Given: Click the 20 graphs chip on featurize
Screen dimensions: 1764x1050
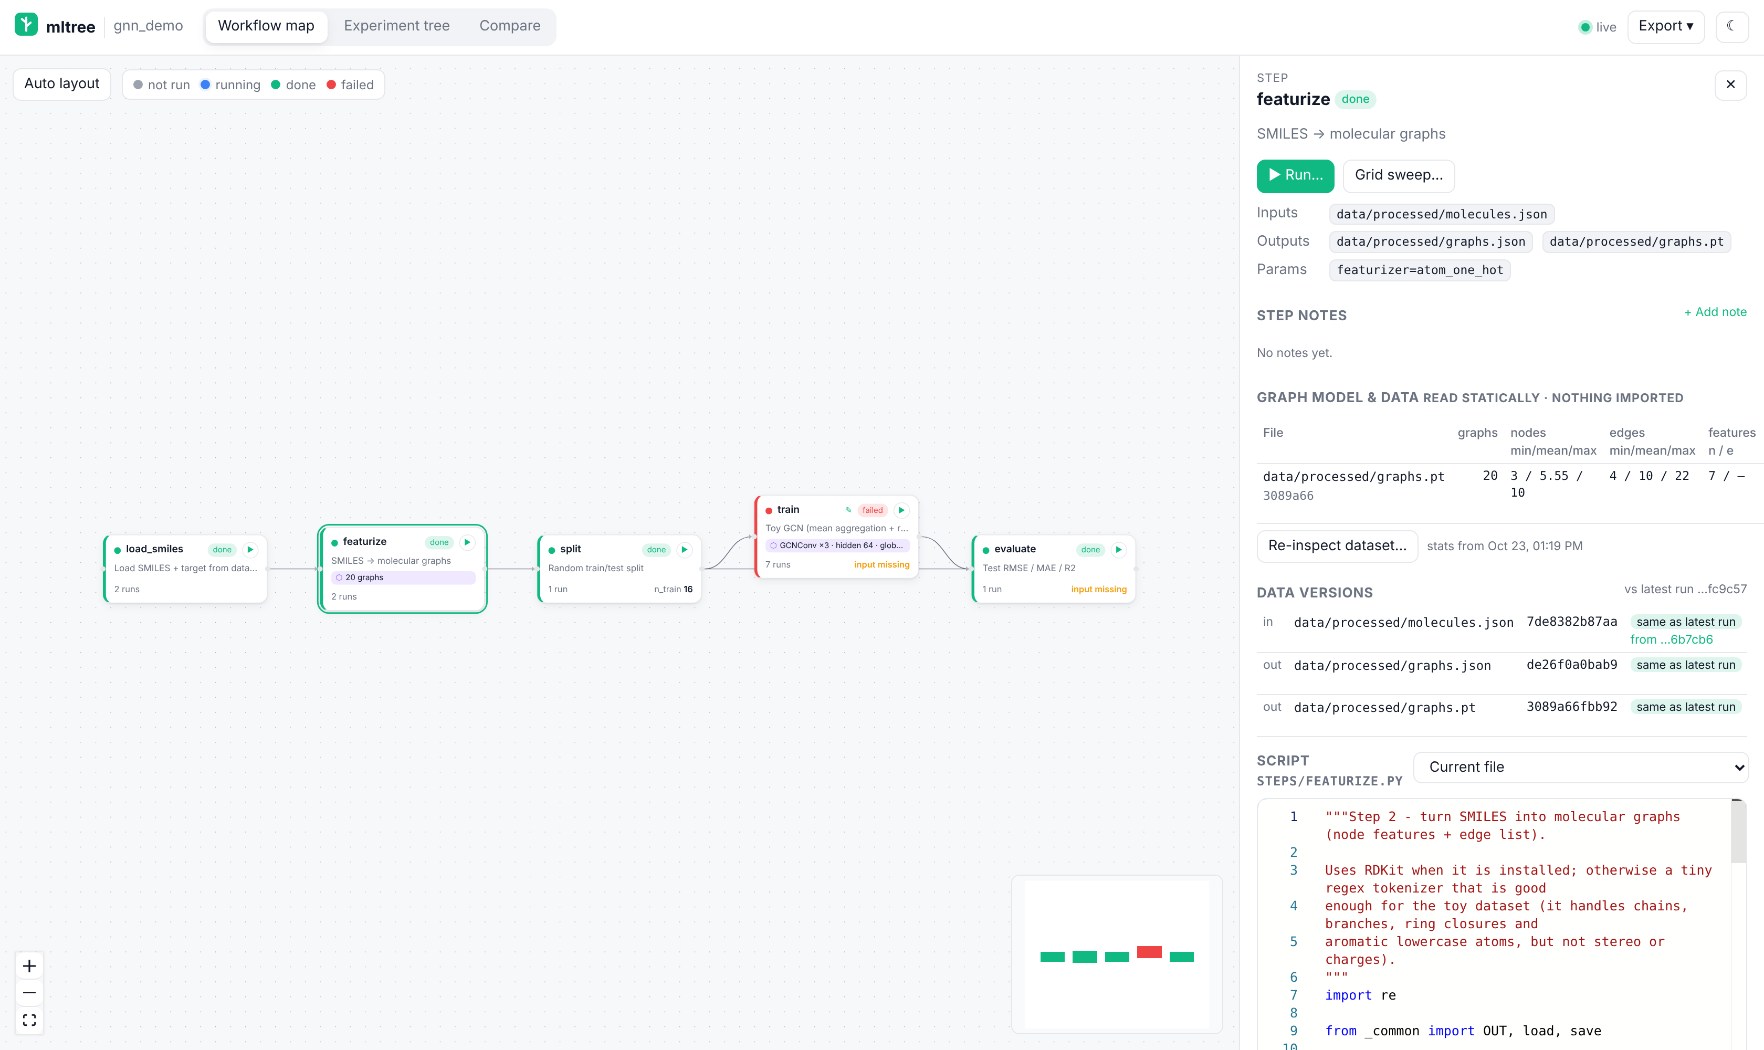Looking at the screenshot, I should click(403, 577).
